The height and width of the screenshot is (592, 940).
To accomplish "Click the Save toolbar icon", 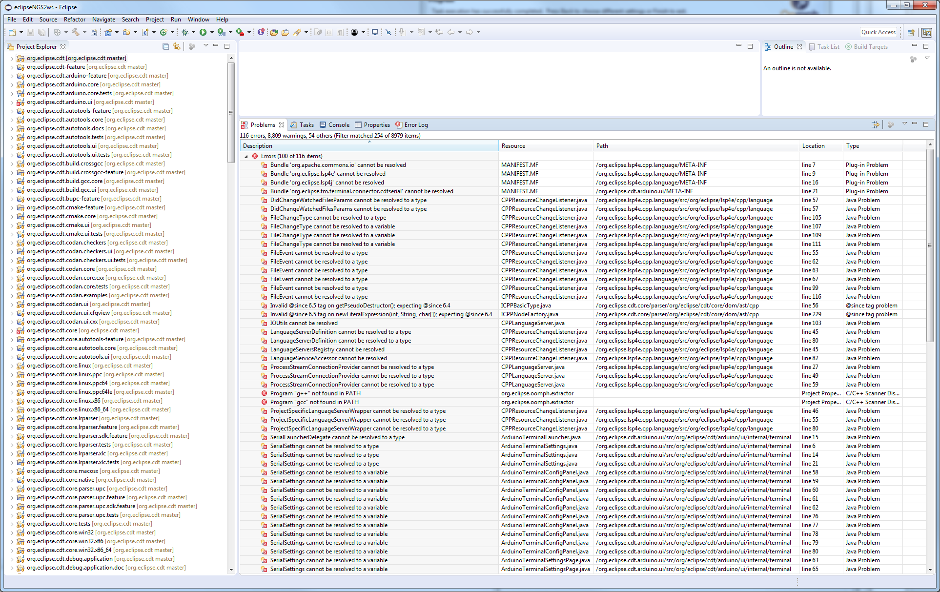I will pyautogui.click(x=30, y=32).
